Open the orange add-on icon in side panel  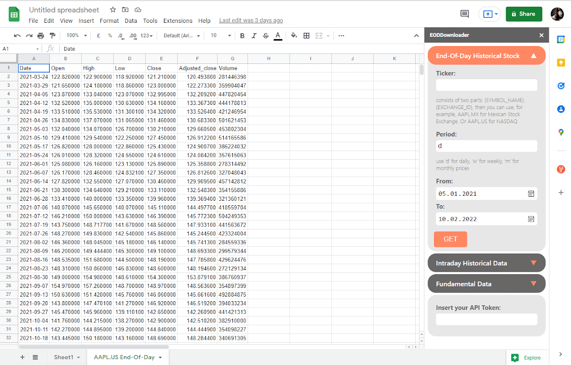561,169
